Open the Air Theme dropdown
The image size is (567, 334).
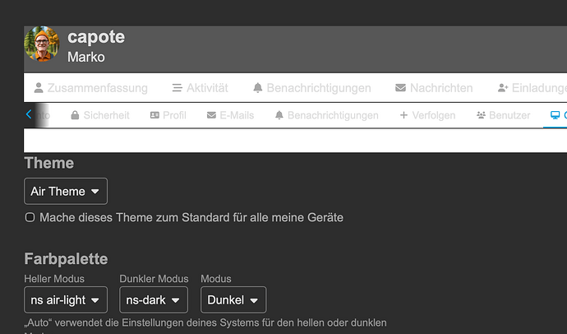tap(66, 191)
